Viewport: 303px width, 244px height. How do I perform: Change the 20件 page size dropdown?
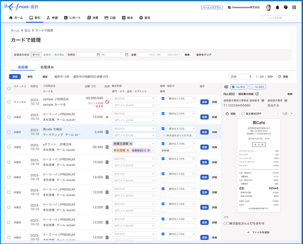241,77
